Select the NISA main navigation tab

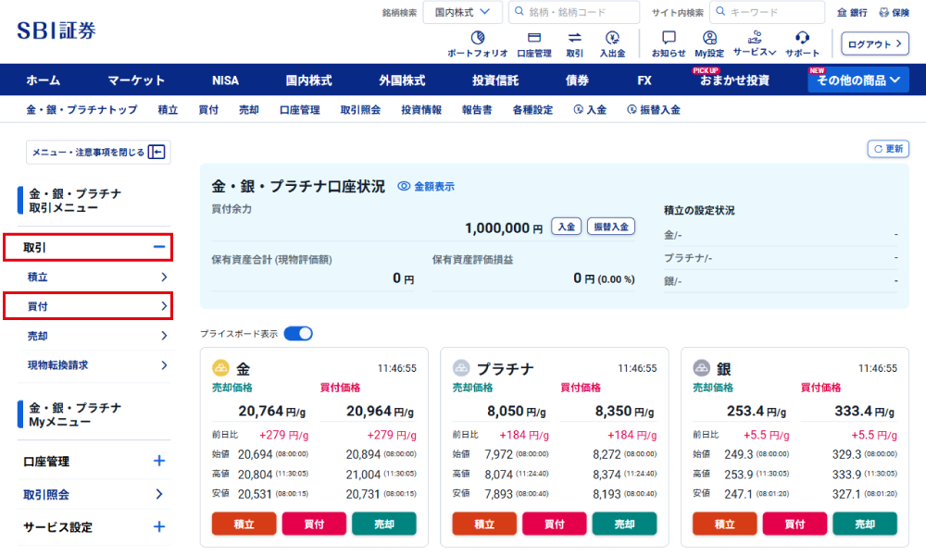click(x=225, y=80)
